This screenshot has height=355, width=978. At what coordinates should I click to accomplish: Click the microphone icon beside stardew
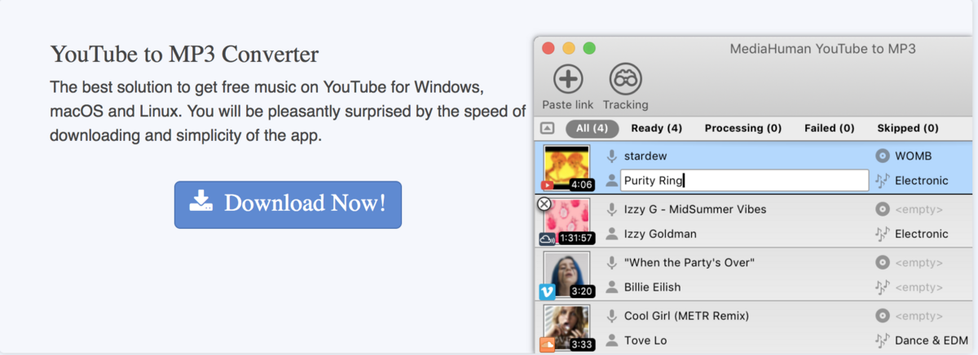coord(613,156)
